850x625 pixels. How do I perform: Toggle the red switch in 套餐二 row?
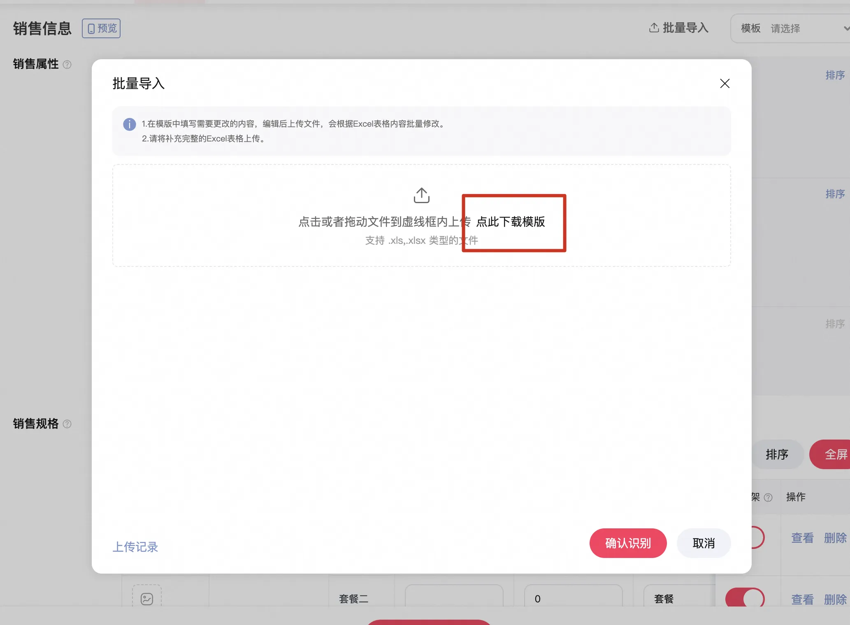tap(745, 598)
